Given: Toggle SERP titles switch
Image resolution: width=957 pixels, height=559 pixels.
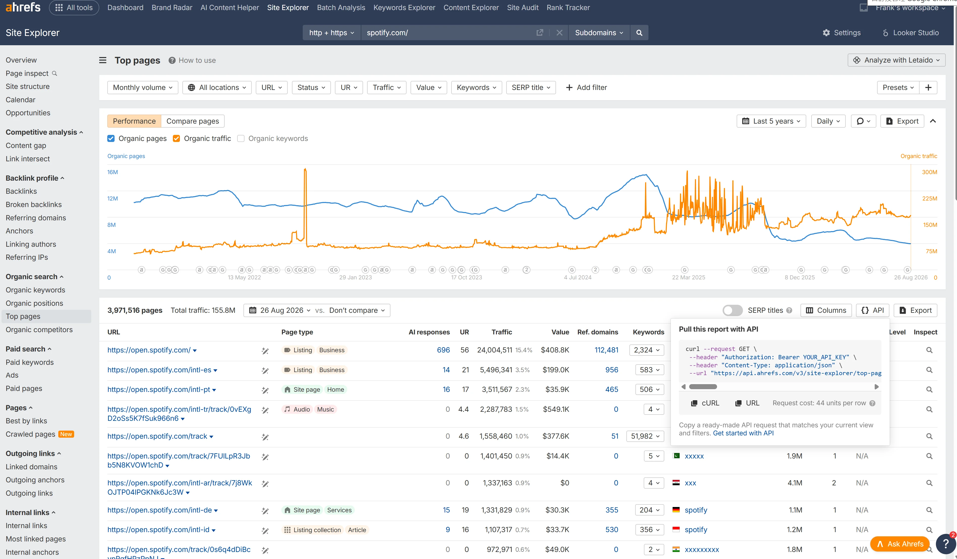Looking at the screenshot, I should pyautogui.click(x=733, y=310).
